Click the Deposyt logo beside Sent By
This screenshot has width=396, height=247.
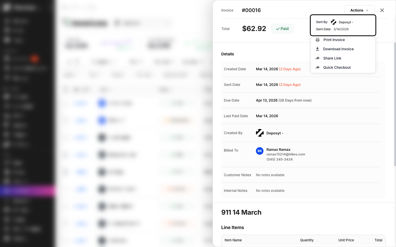[x=334, y=22]
